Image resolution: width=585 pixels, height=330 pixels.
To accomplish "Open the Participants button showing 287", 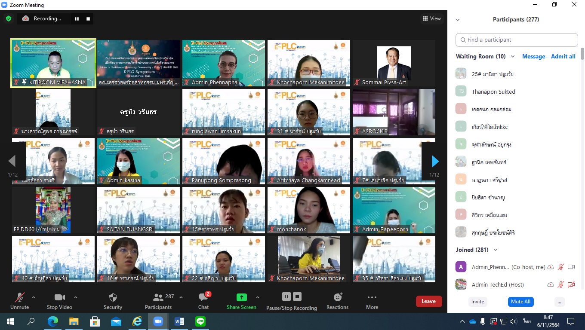I will pyautogui.click(x=158, y=301).
